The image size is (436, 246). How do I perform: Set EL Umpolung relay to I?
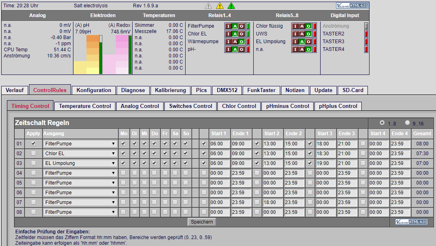[x=295, y=42]
